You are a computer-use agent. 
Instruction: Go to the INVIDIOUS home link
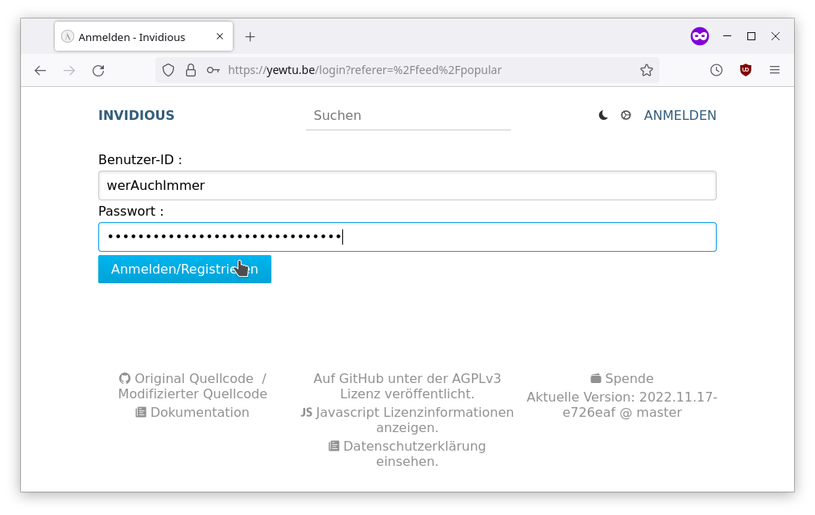tap(136, 116)
